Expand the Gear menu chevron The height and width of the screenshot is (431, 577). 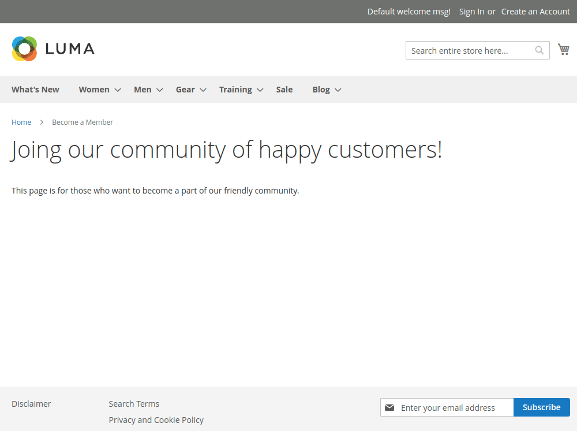(203, 90)
